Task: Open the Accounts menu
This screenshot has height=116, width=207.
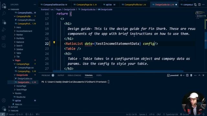Action: click(4, 100)
